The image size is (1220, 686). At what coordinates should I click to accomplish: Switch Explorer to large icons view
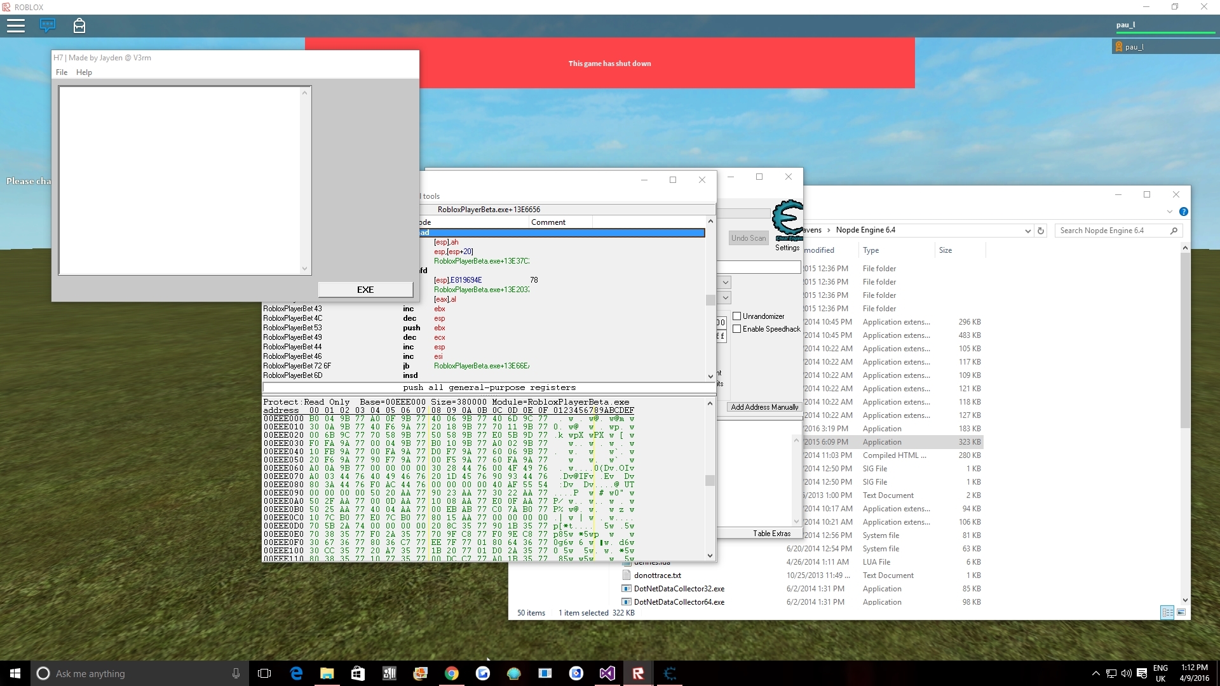point(1181,612)
